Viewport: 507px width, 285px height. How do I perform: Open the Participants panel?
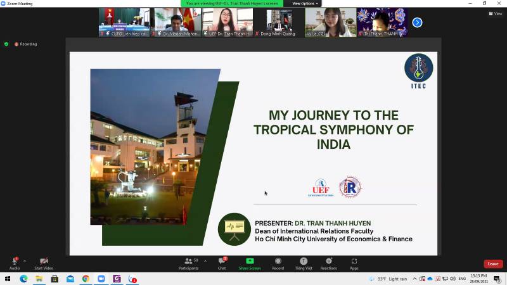pos(188,263)
